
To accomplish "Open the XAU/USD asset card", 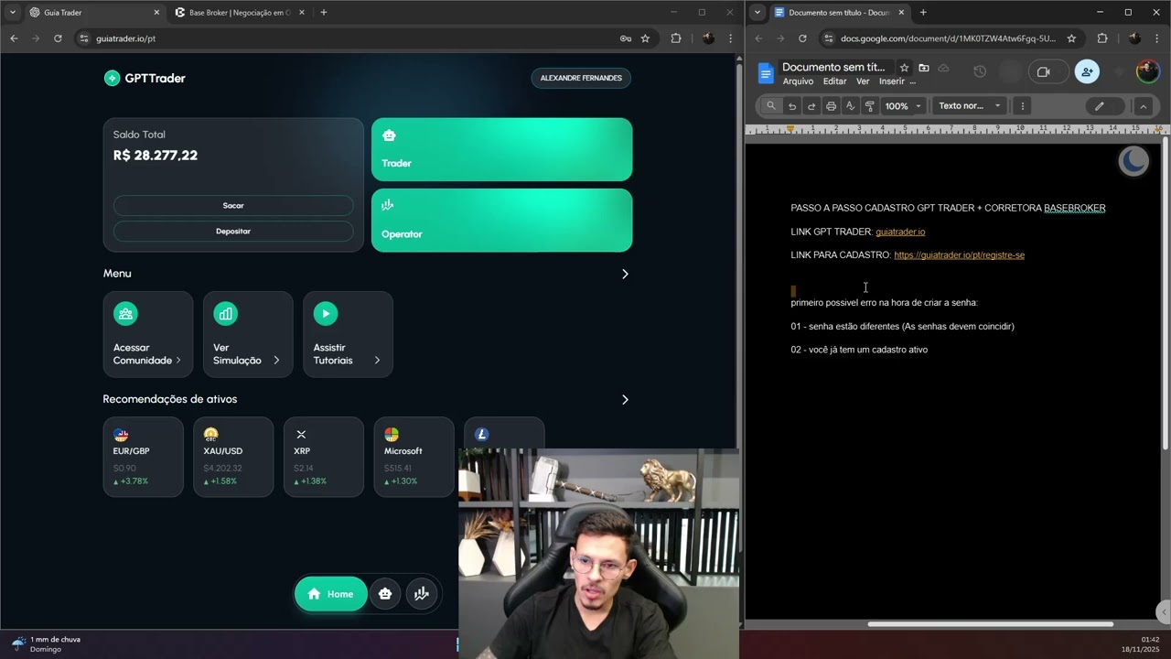I will tap(233, 457).
